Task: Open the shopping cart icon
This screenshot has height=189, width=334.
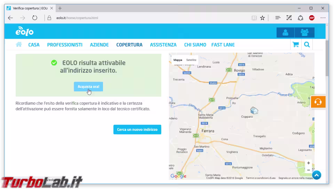Action: pos(296,45)
